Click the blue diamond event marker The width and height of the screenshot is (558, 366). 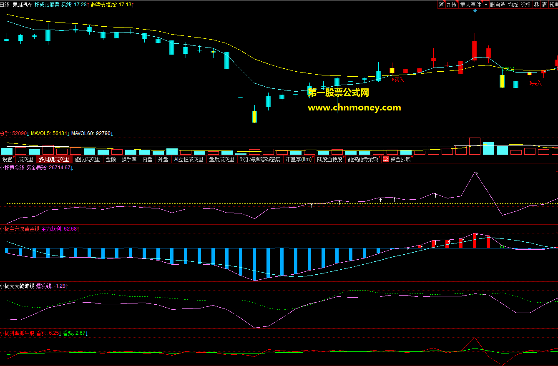[475, 10]
